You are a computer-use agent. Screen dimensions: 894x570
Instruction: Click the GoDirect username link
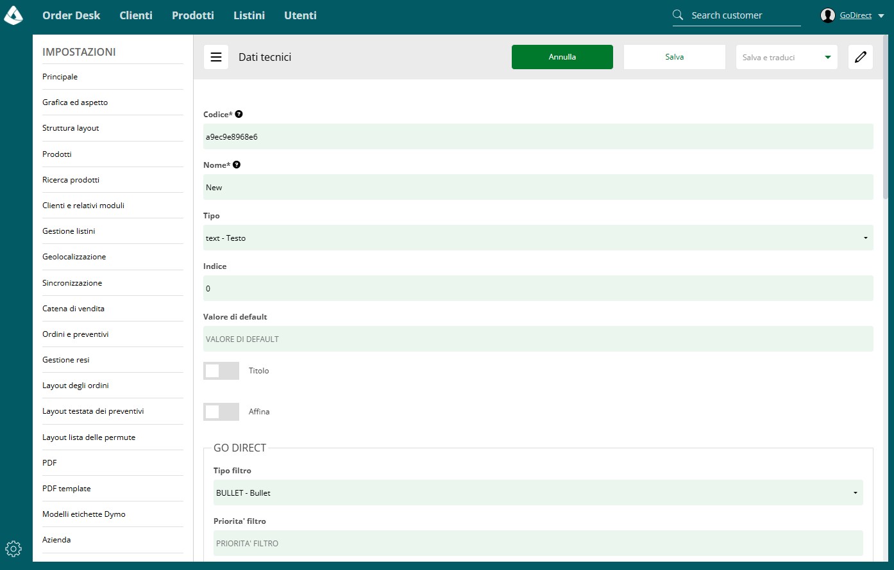tap(856, 15)
